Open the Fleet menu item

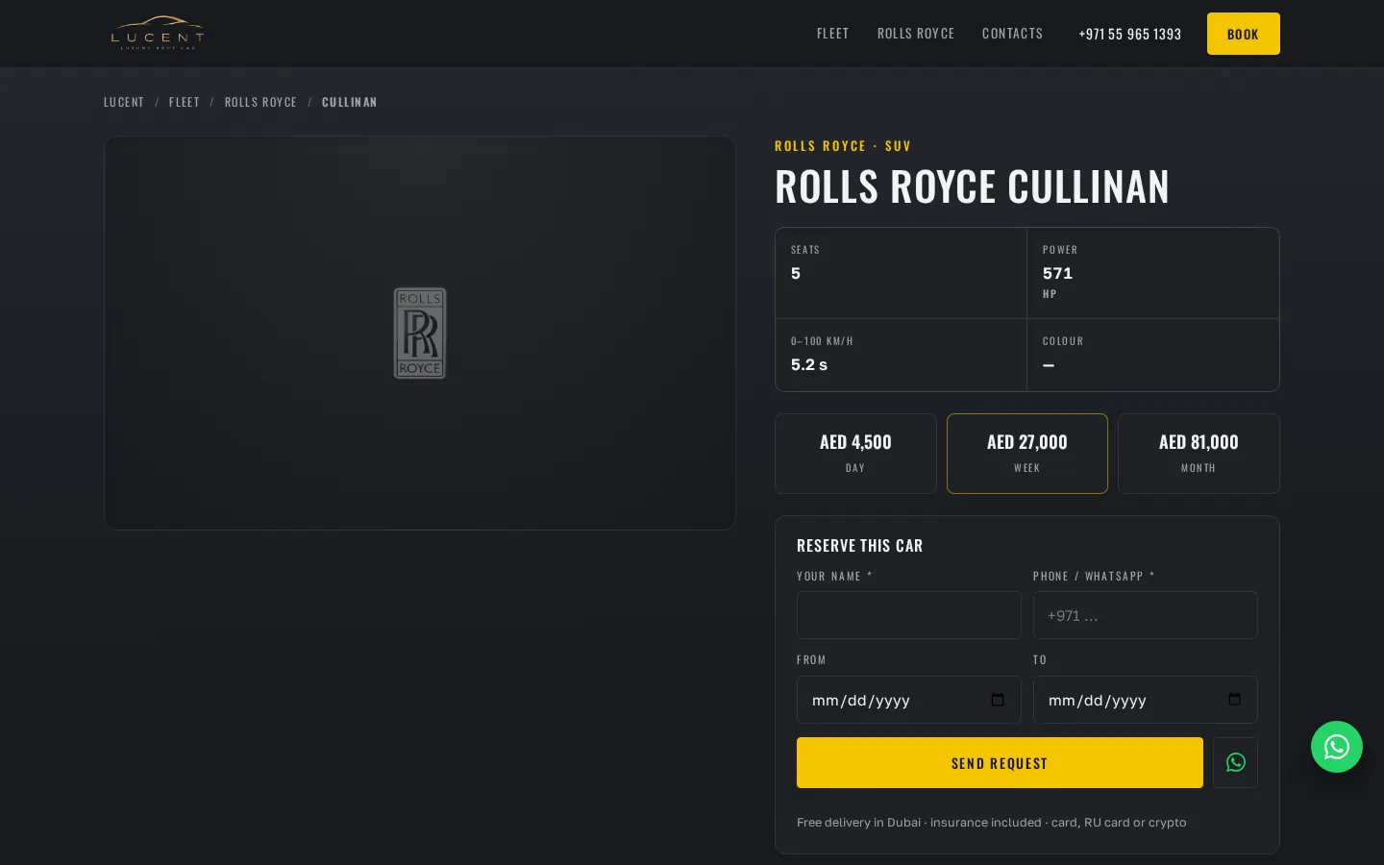[832, 34]
